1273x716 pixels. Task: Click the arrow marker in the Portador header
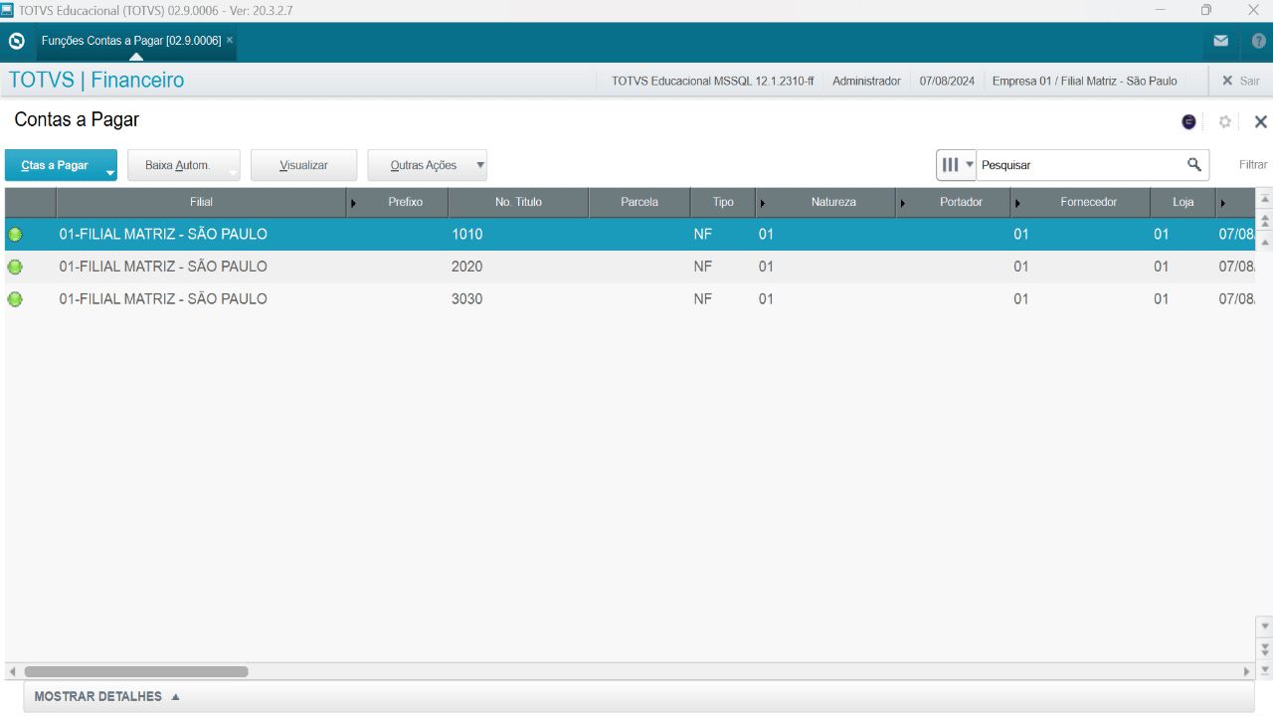coord(903,203)
